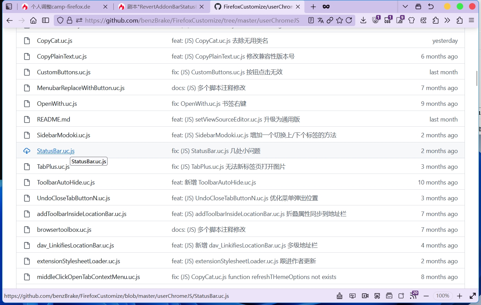Open the browsertoolbox.uc.js file
Viewport: 481px width, 305px height.
pos(64,230)
